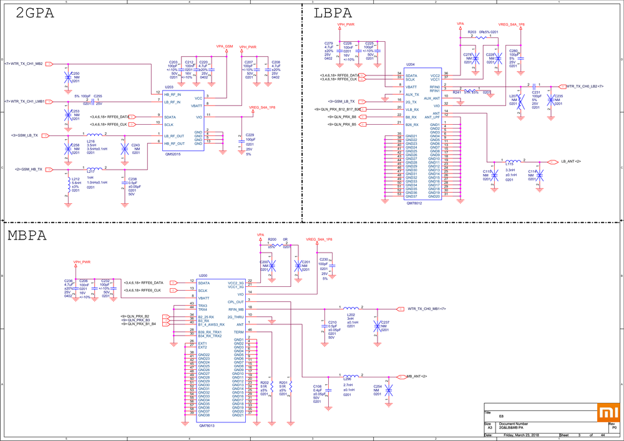Click the WTR_TX_CH0_LB2<7> net label
This screenshot has width=624, height=441.
click(x=585, y=86)
